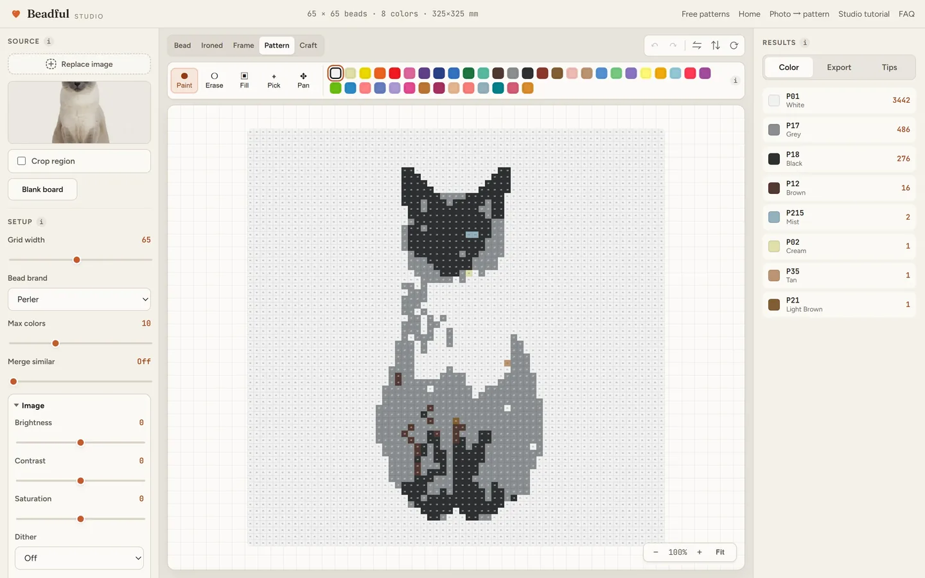925x578 pixels.
Task: Open the Bead brand Perler dropdown
Action: tap(79, 299)
